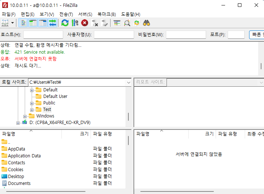Select Cookies folder in list
Screen dimensions: 264x194
click(x=16, y=170)
